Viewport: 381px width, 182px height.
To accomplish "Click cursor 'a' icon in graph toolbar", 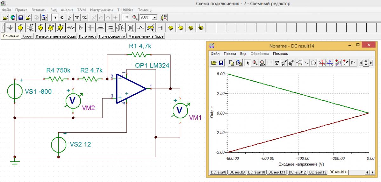I will pos(322,63).
